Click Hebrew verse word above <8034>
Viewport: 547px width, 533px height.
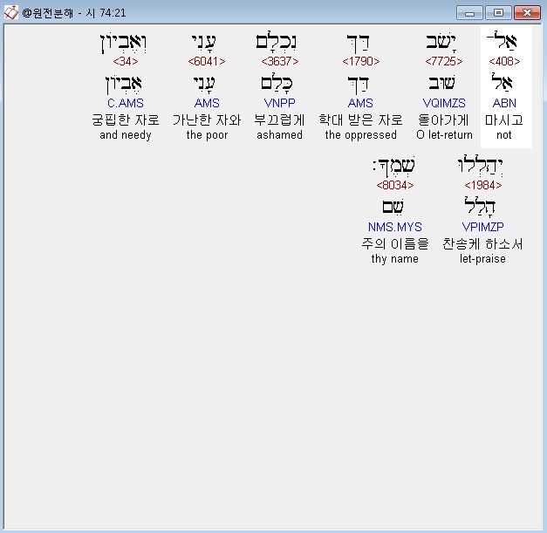tap(394, 167)
